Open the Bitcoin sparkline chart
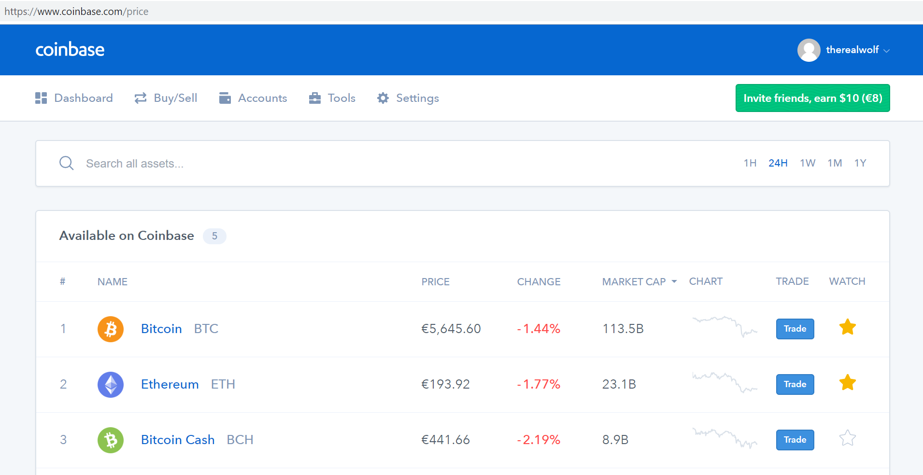The image size is (923, 475). coord(724,327)
